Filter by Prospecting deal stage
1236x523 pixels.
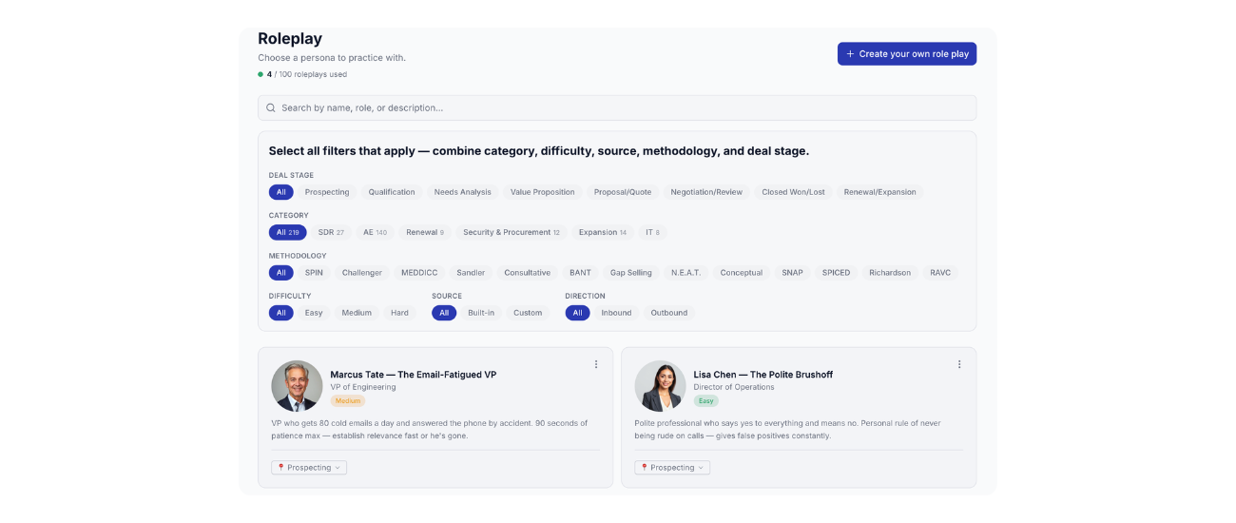point(327,192)
